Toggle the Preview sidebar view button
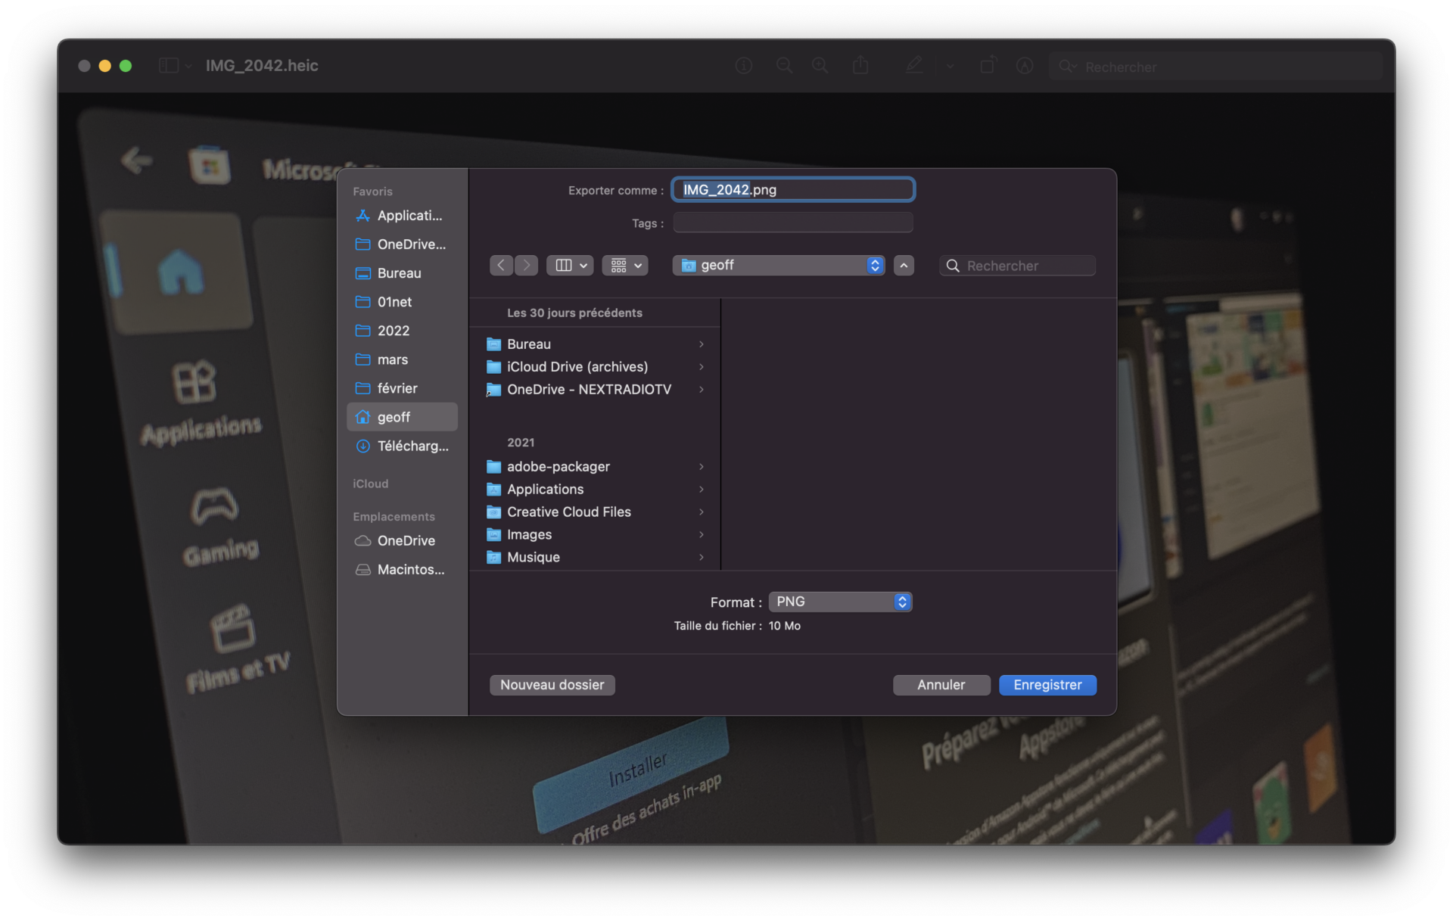This screenshot has height=921, width=1453. pos(168,66)
